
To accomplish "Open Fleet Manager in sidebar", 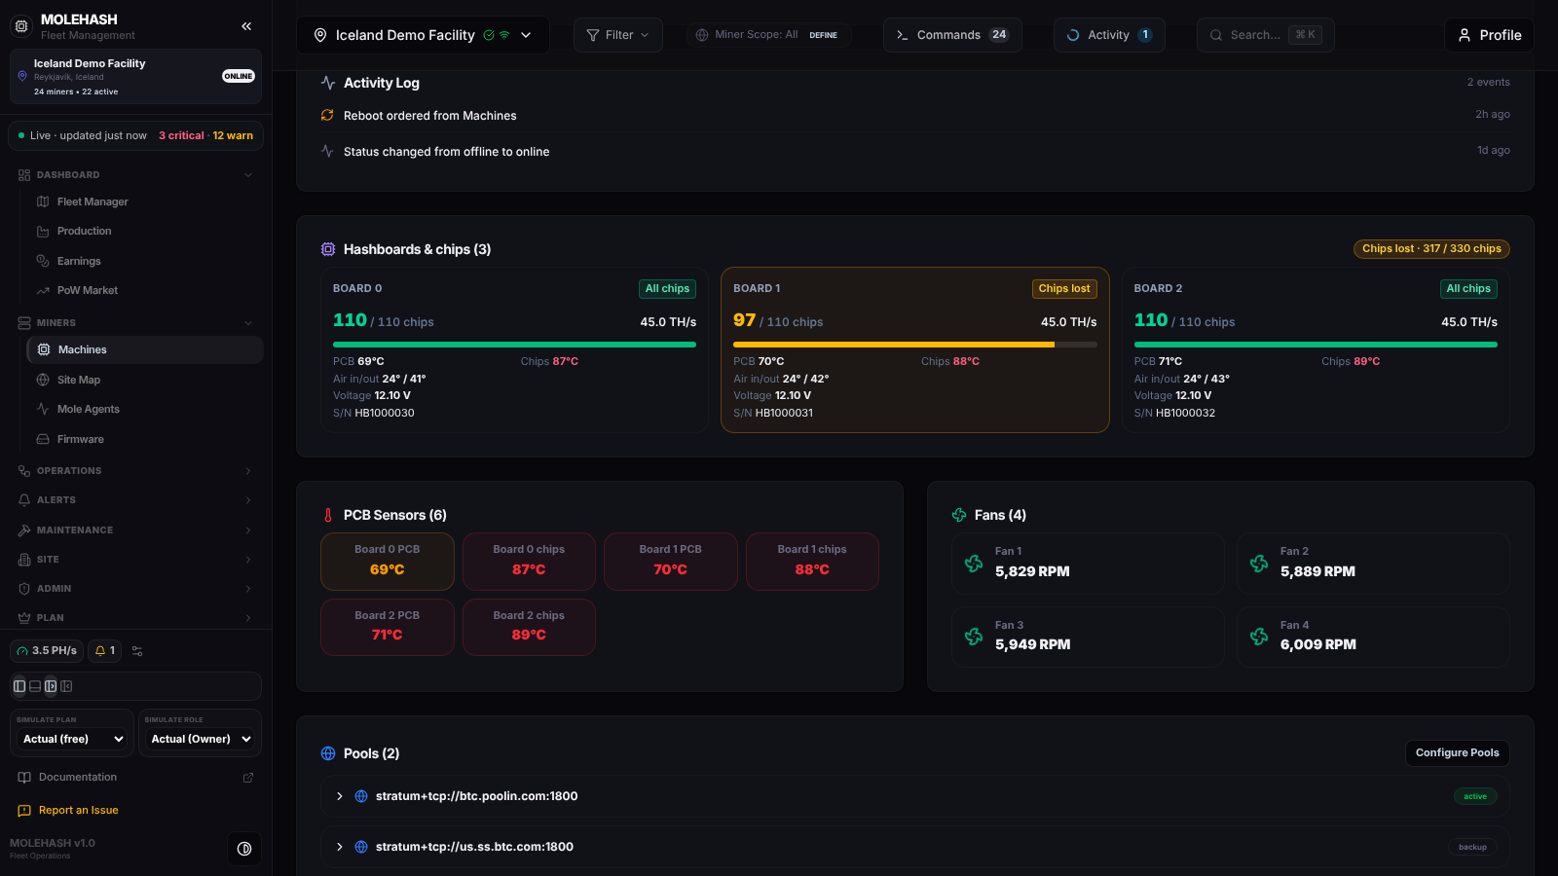I will (x=144, y=202).
